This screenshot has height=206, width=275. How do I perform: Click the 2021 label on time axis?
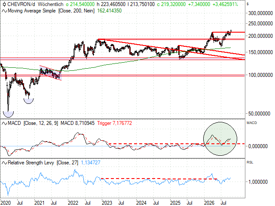tap(39, 203)
